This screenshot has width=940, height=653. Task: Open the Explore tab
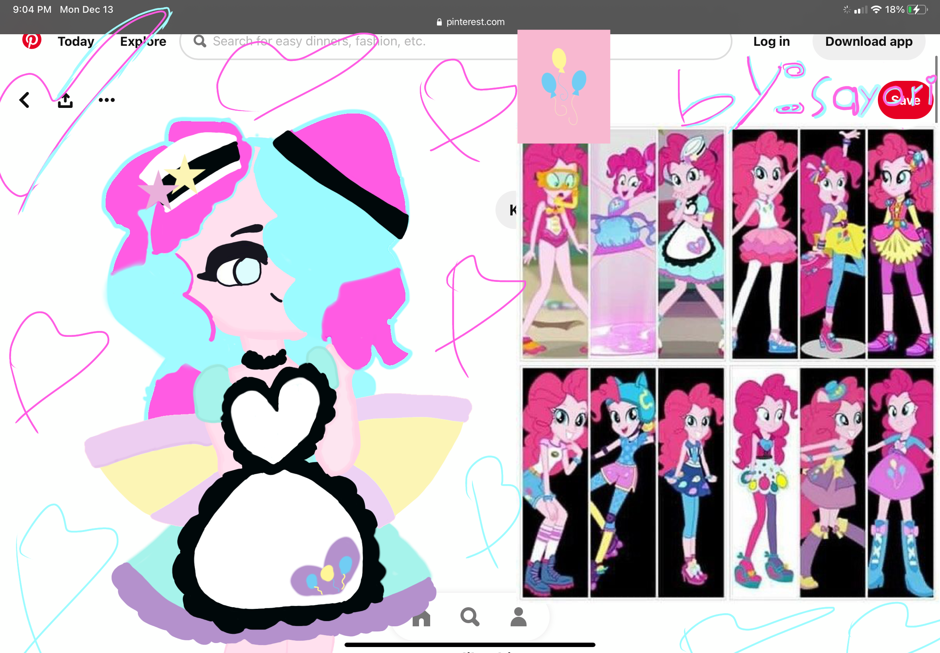click(x=143, y=41)
